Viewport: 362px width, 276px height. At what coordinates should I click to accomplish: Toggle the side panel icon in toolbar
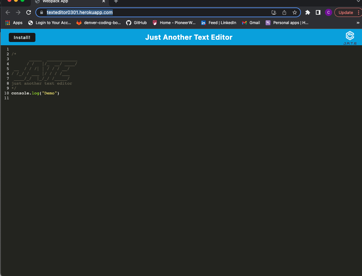pyautogui.click(x=318, y=12)
